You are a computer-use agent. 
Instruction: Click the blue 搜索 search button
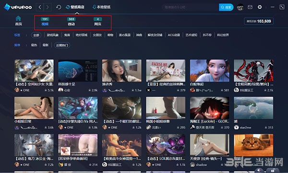(x=226, y=7)
